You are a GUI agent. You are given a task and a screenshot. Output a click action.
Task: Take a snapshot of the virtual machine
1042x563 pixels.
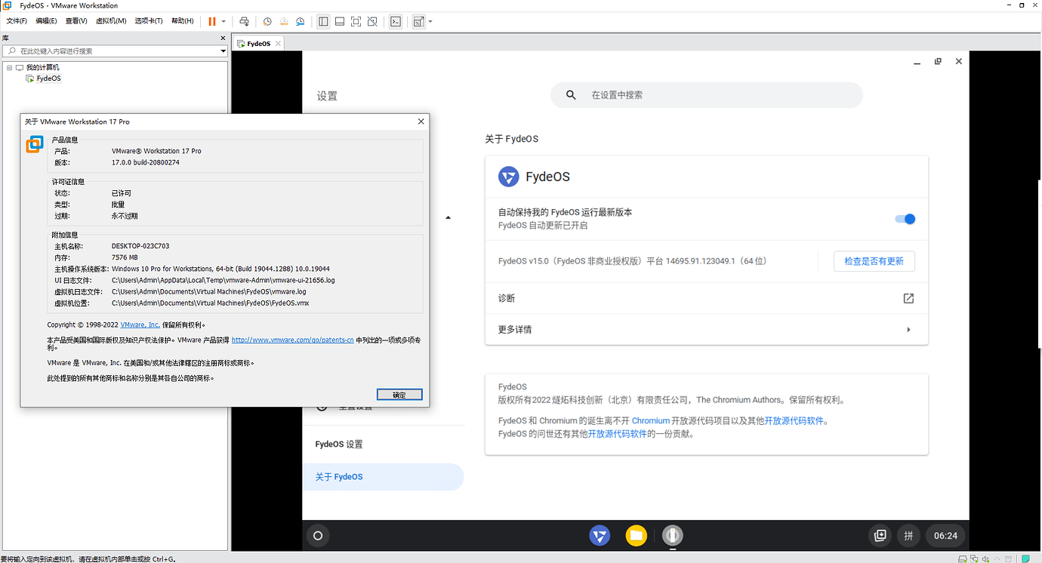(x=267, y=20)
